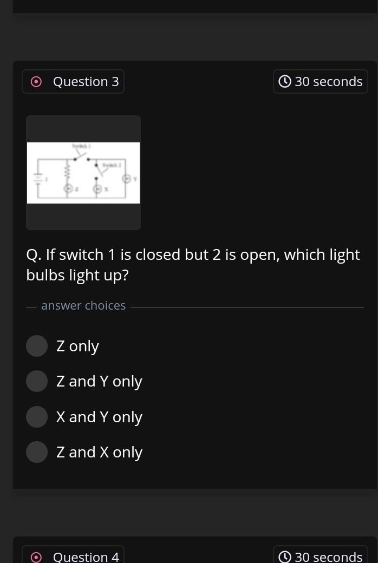Select the "Z and Y only" radio button
Screen dimensions: 378x563
37,381
